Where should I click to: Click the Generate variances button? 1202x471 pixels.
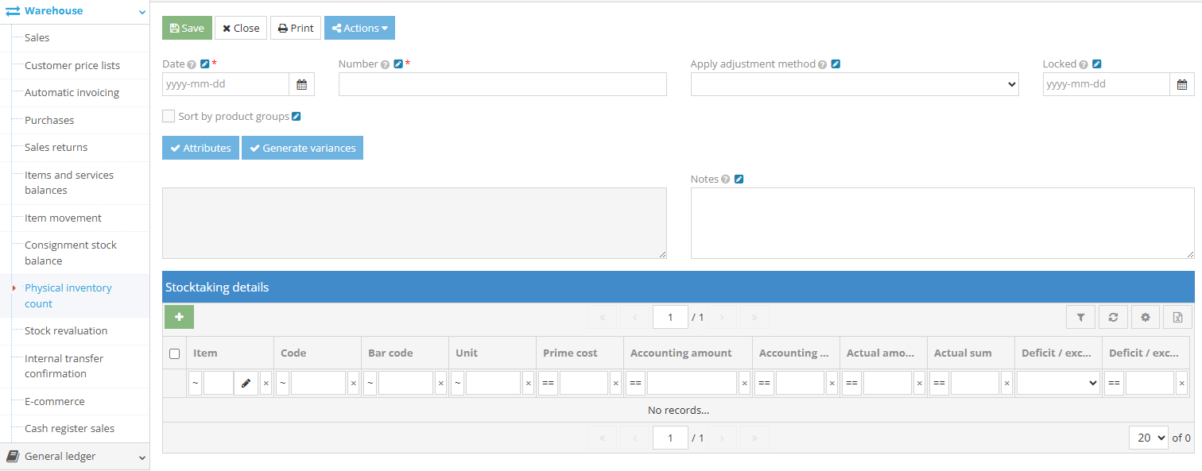(x=302, y=149)
